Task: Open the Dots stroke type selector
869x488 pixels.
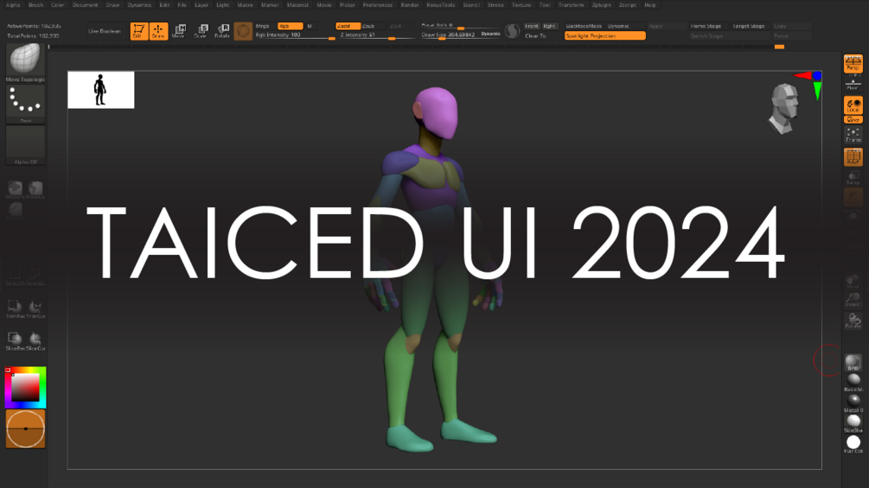Action: [25, 104]
